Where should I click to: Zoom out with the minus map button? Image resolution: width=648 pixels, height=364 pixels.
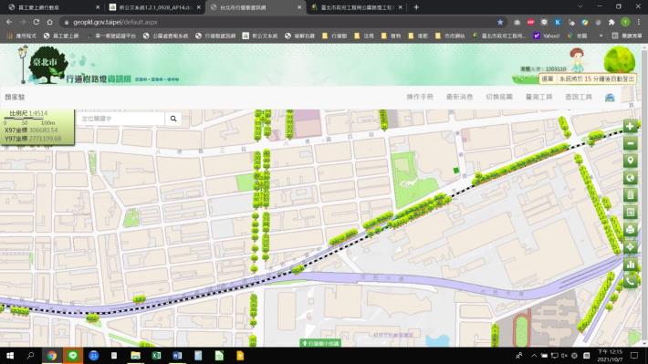(630, 144)
